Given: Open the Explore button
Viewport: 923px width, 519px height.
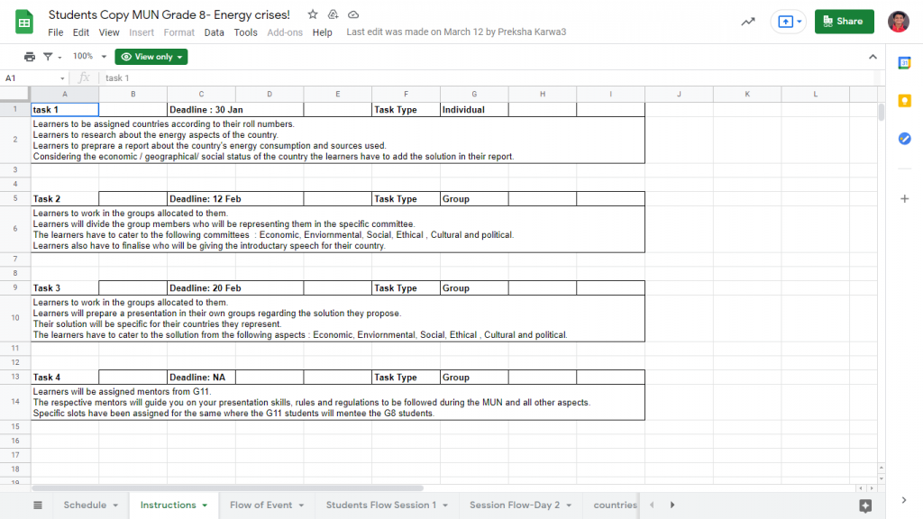Looking at the screenshot, I should pos(865,505).
